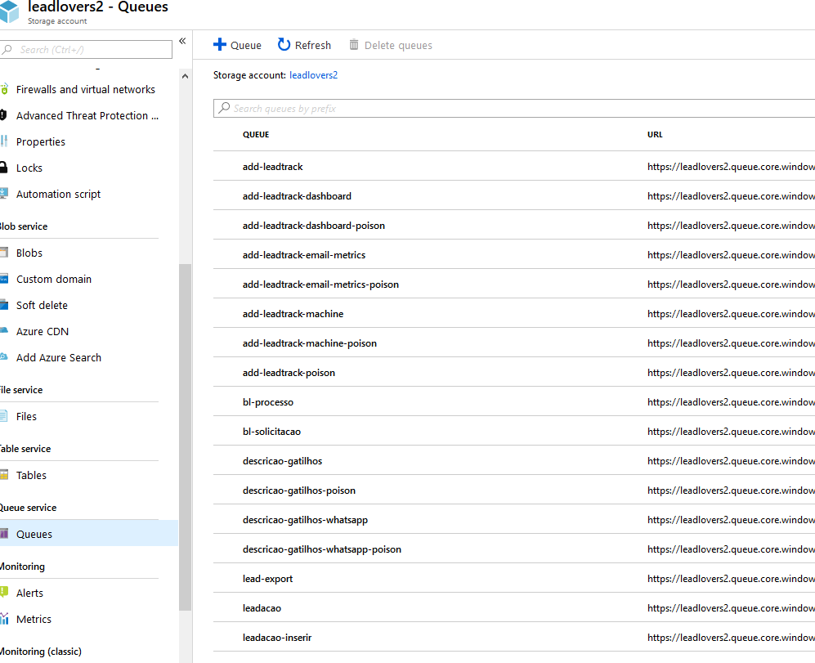This screenshot has height=663, width=815.
Task: Click the Metrics chart icon
Action: coord(4,619)
